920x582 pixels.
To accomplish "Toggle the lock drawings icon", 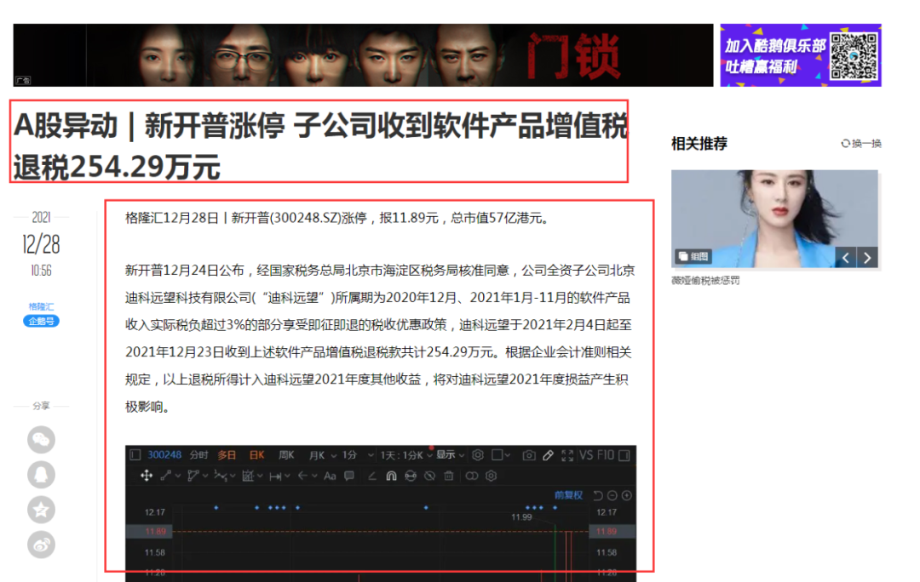I will click(411, 476).
